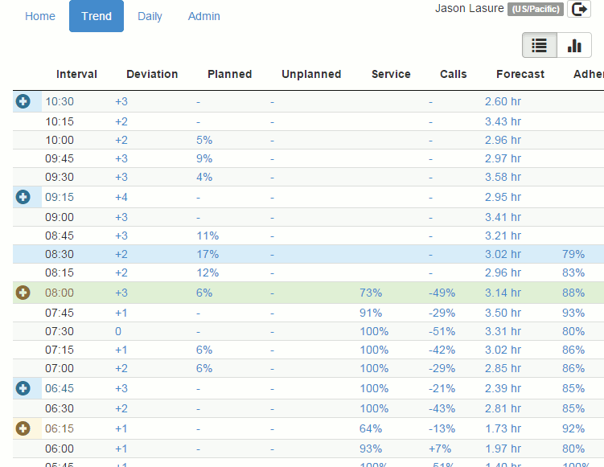Viewport: 604px width, 467px height.
Task: Switch to list view icon
Action: 540,46
